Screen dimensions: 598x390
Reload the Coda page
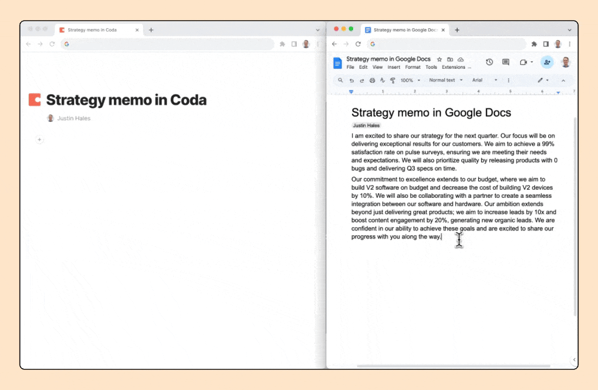click(52, 44)
